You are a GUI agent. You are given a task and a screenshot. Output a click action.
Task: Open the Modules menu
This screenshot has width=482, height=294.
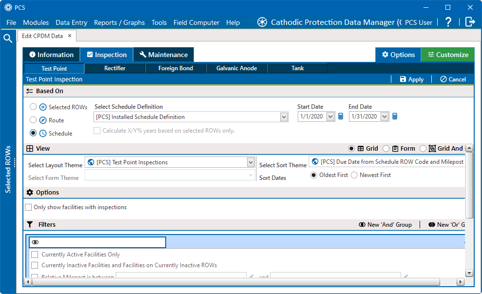36,22
